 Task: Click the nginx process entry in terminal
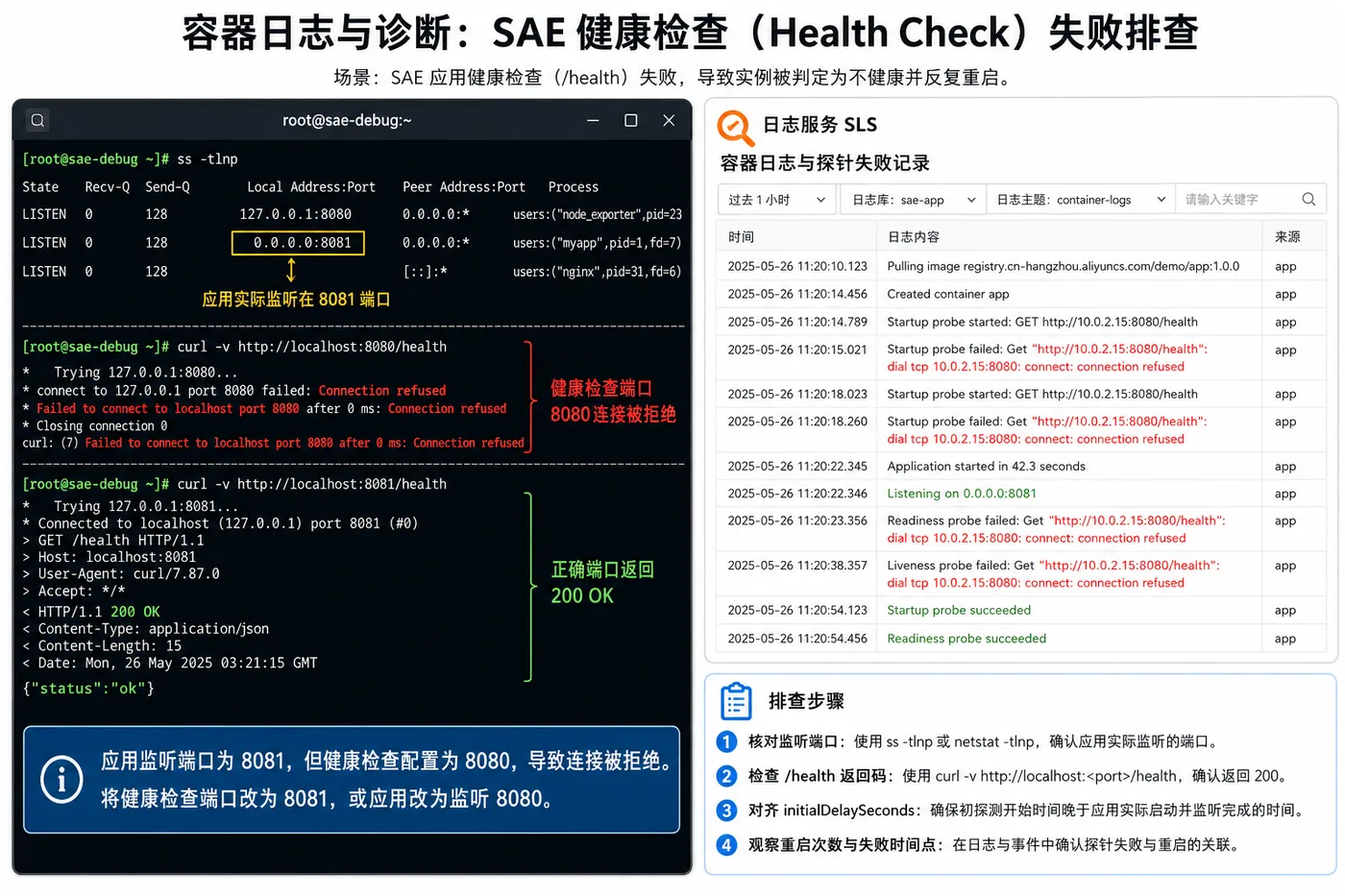tap(597, 272)
